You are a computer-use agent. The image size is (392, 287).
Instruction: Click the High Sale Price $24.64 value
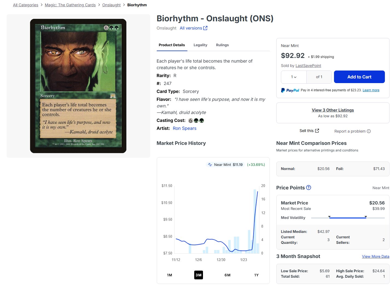[379, 271]
